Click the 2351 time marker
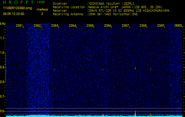Screen dimensions: 185x117 19,26
